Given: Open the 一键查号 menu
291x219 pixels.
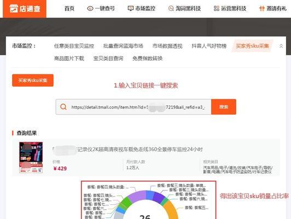Looking at the screenshot, I should (x=105, y=9).
